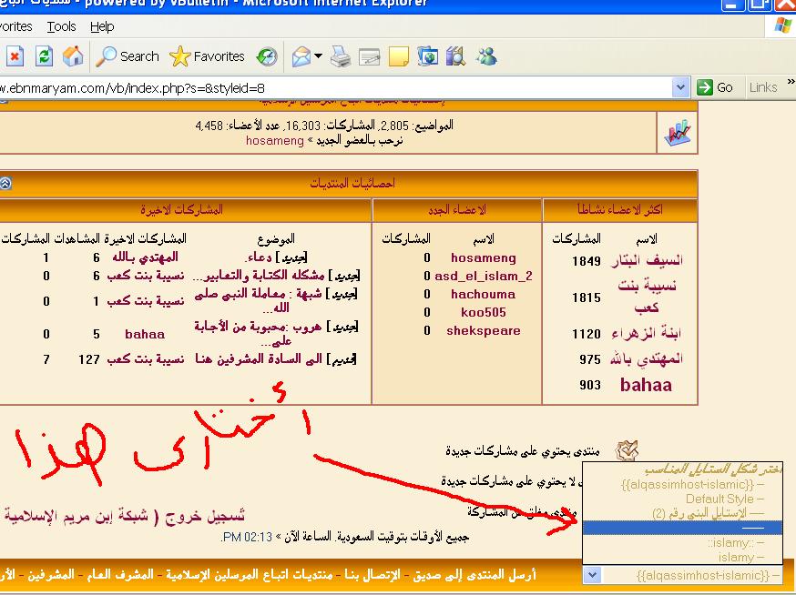
Task: Click the Print icon in toolbar
Action: 341,56
